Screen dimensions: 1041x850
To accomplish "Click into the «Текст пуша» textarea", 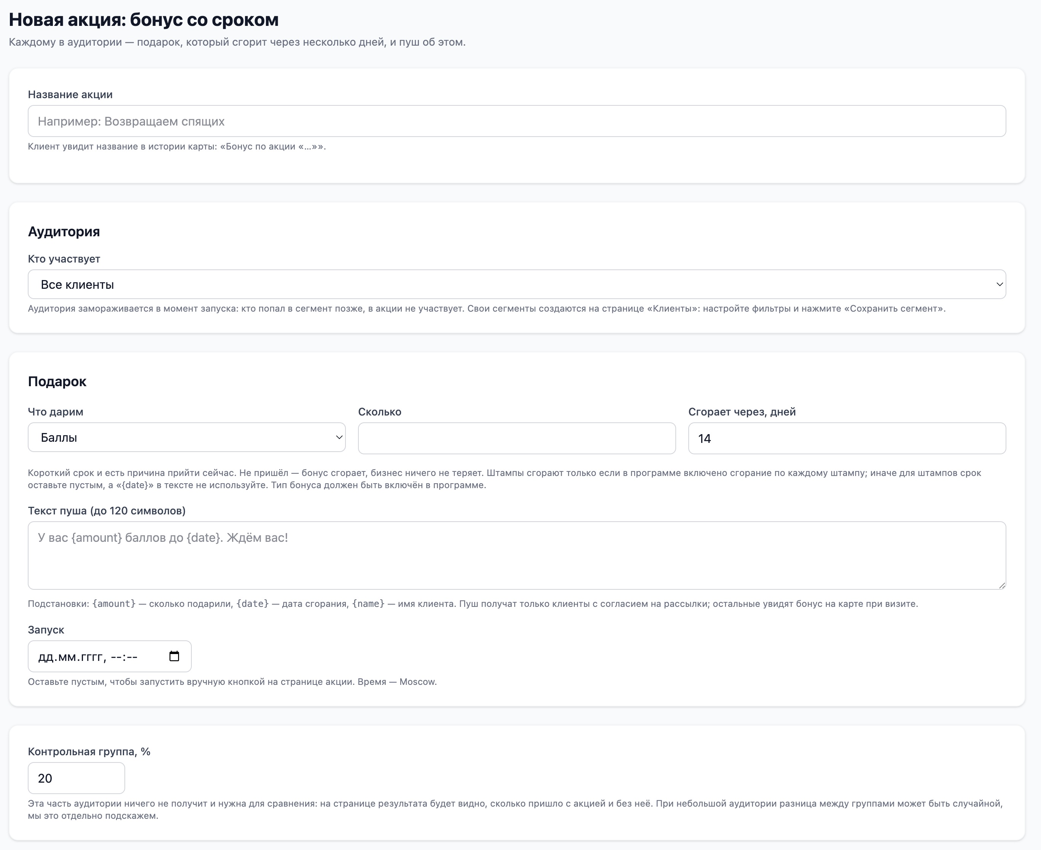I will coord(517,555).
